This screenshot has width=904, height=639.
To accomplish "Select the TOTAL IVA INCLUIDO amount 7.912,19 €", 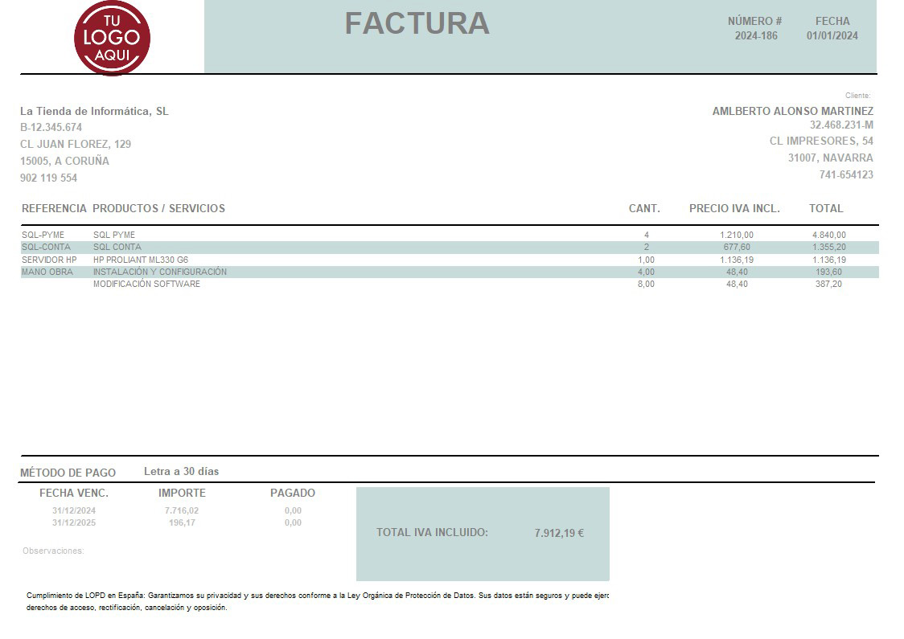I will (560, 532).
